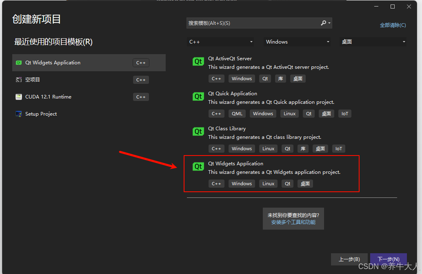
Task: Select recent template CUDA 12.1 Runtime
Action: (89, 97)
